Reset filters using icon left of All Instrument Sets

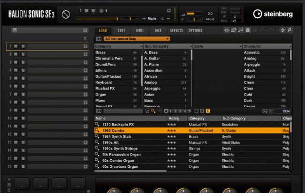tap(99, 39)
